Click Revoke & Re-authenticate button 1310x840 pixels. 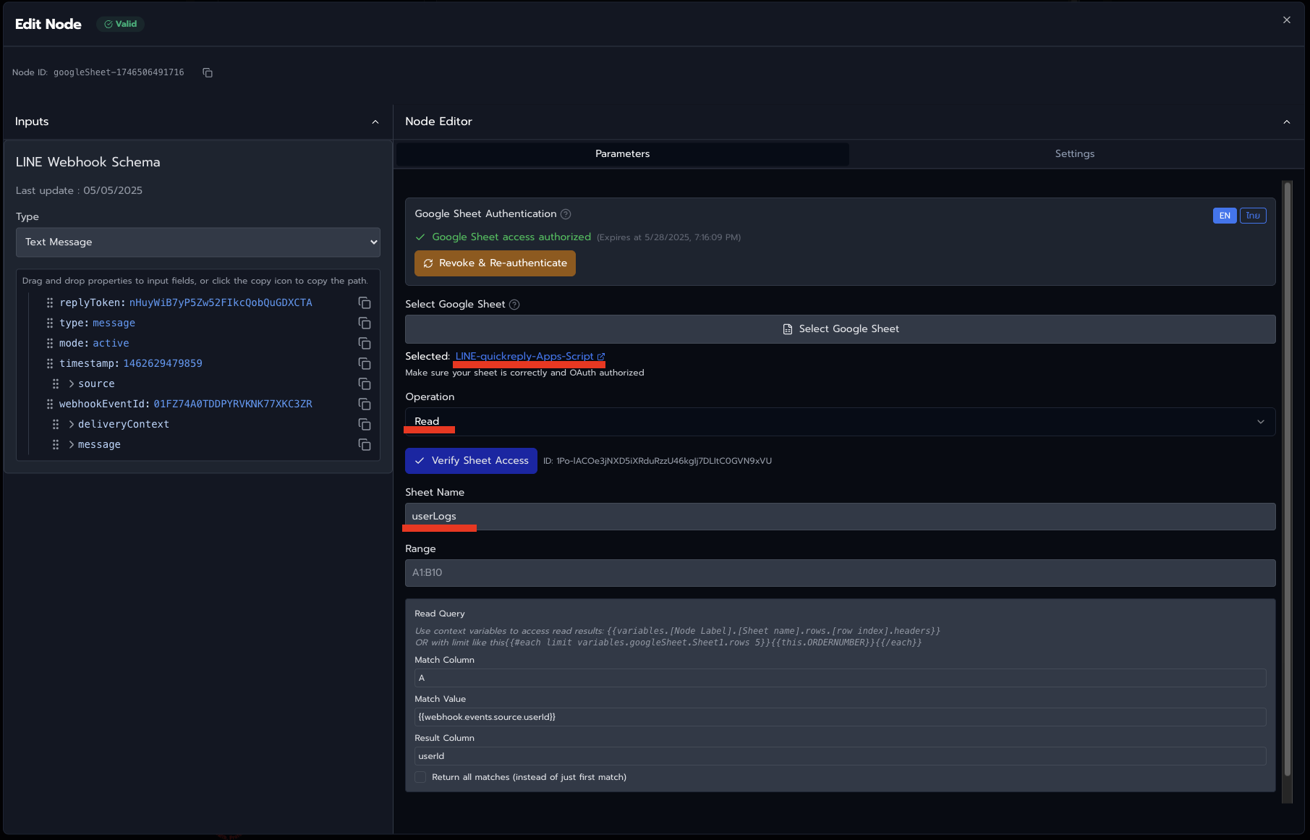(x=495, y=263)
